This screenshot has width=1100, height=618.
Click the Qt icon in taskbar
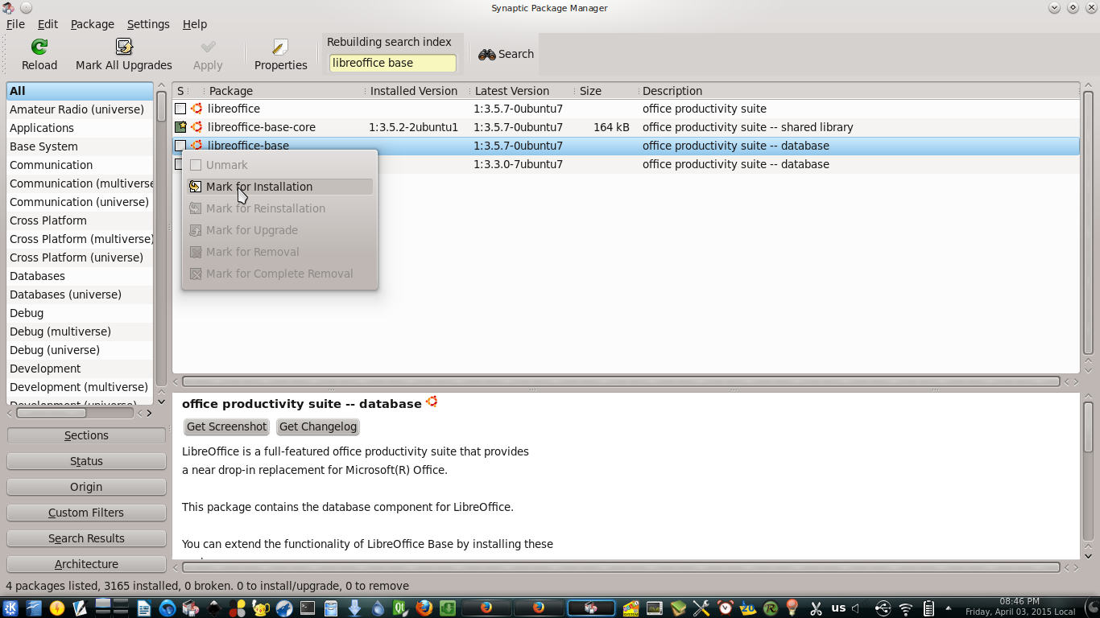tap(400, 608)
